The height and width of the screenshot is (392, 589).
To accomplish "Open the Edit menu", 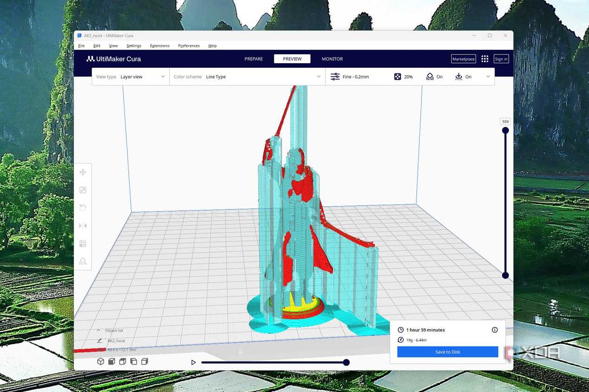I will [97, 46].
